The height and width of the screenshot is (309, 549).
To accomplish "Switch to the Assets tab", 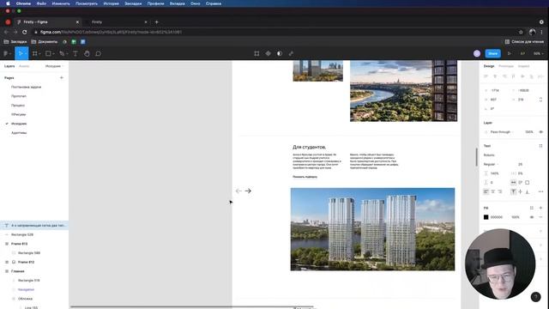I will pyautogui.click(x=24, y=66).
